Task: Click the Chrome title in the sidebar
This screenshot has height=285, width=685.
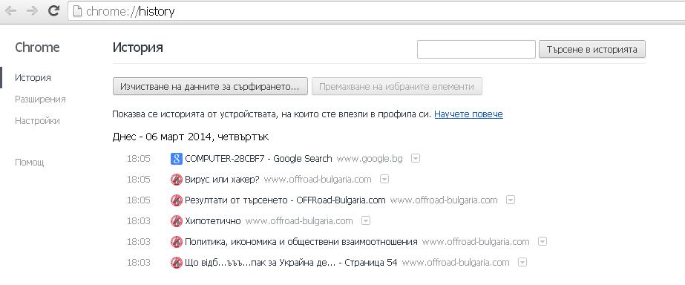Action: 37,47
